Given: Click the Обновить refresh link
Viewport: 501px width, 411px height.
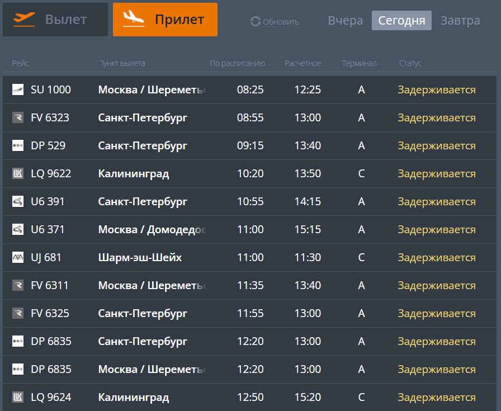Looking at the screenshot, I should coord(281,22).
